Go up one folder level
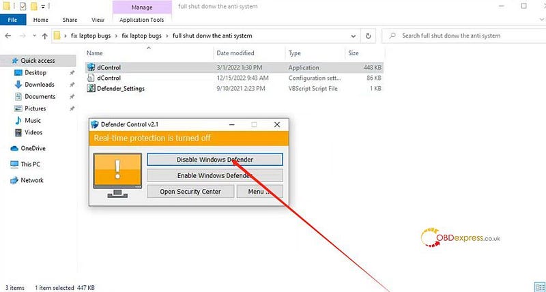546x292 pixels. click(x=44, y=36)
